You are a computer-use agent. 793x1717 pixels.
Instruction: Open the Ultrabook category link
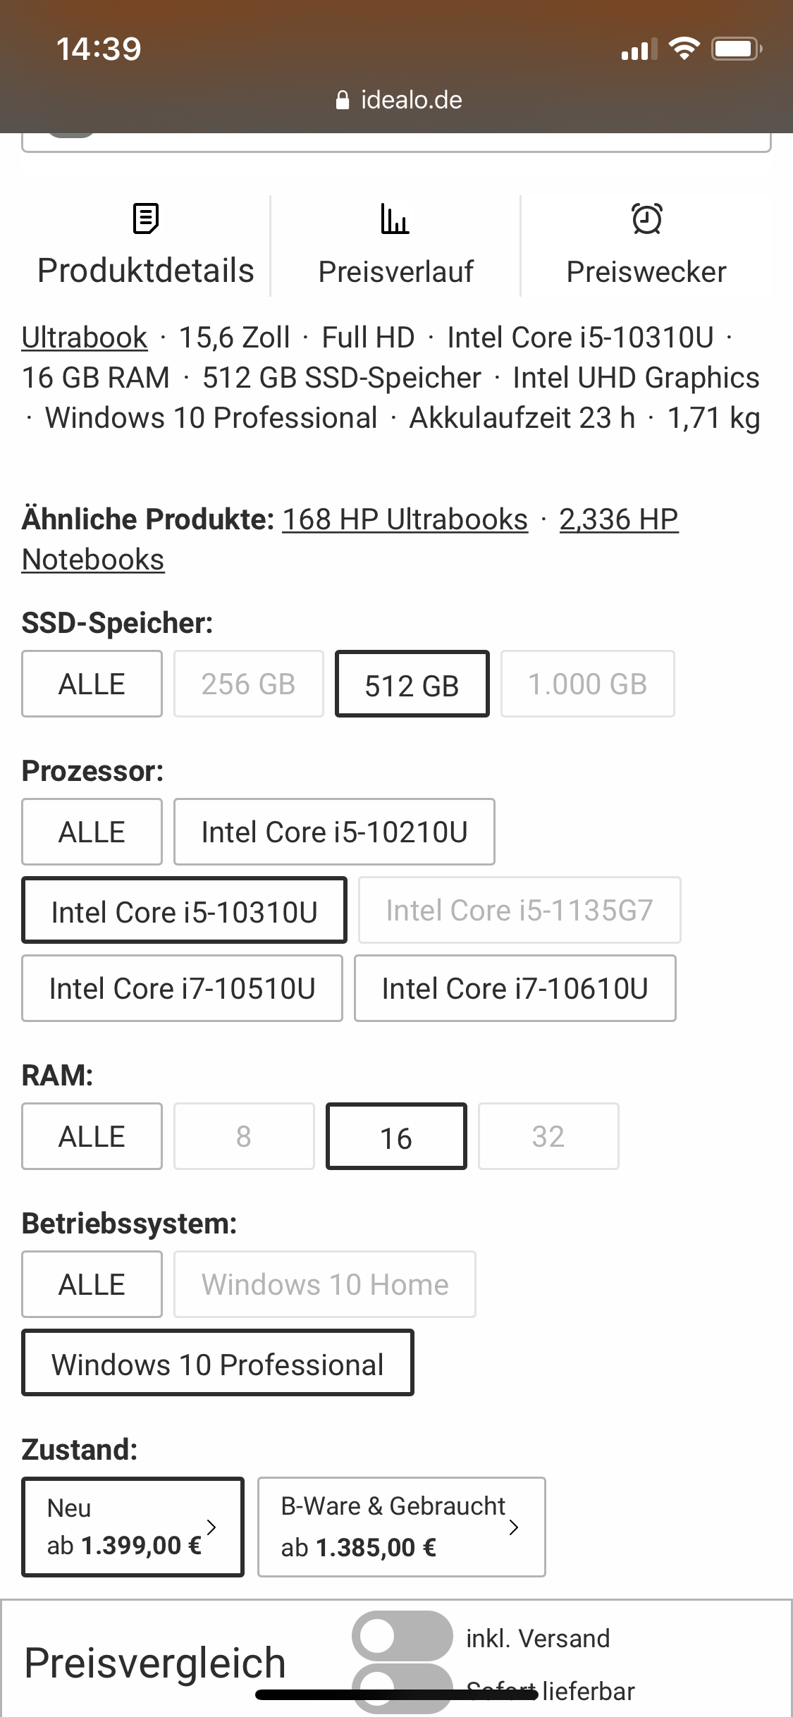[85, 338]
